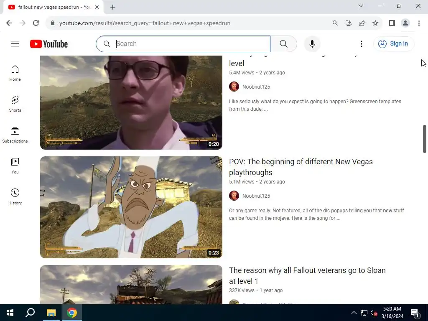Close the fallout new vegas speedrun tab
The image size is (428, 321).
[x=97, y=7]
